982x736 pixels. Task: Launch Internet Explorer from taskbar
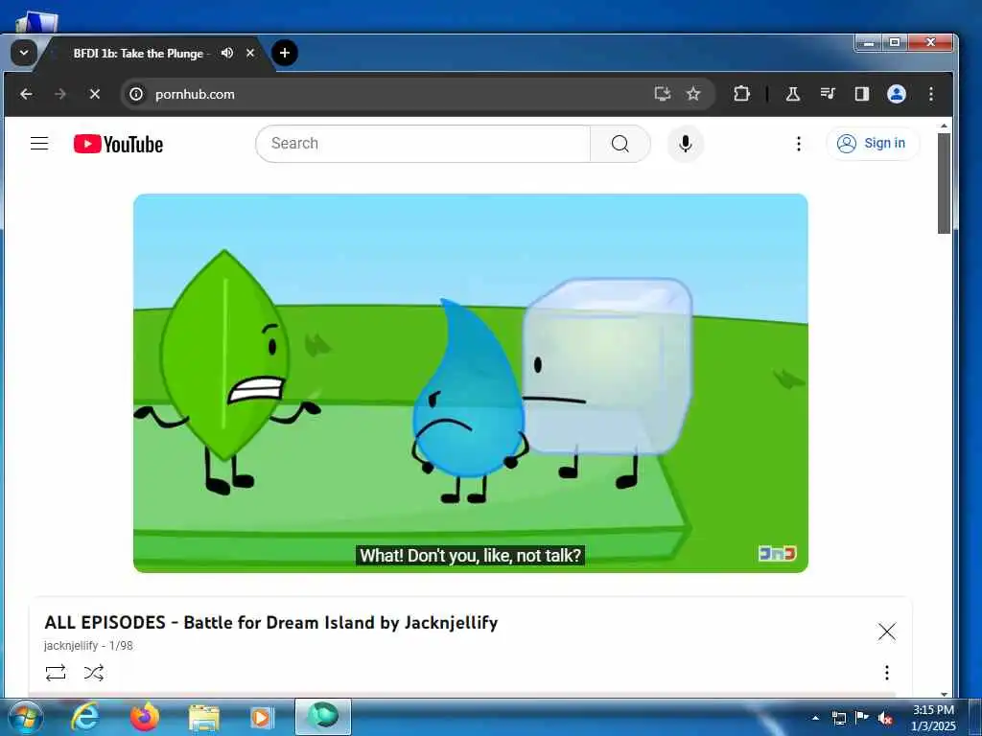click(x=85, y=717)
